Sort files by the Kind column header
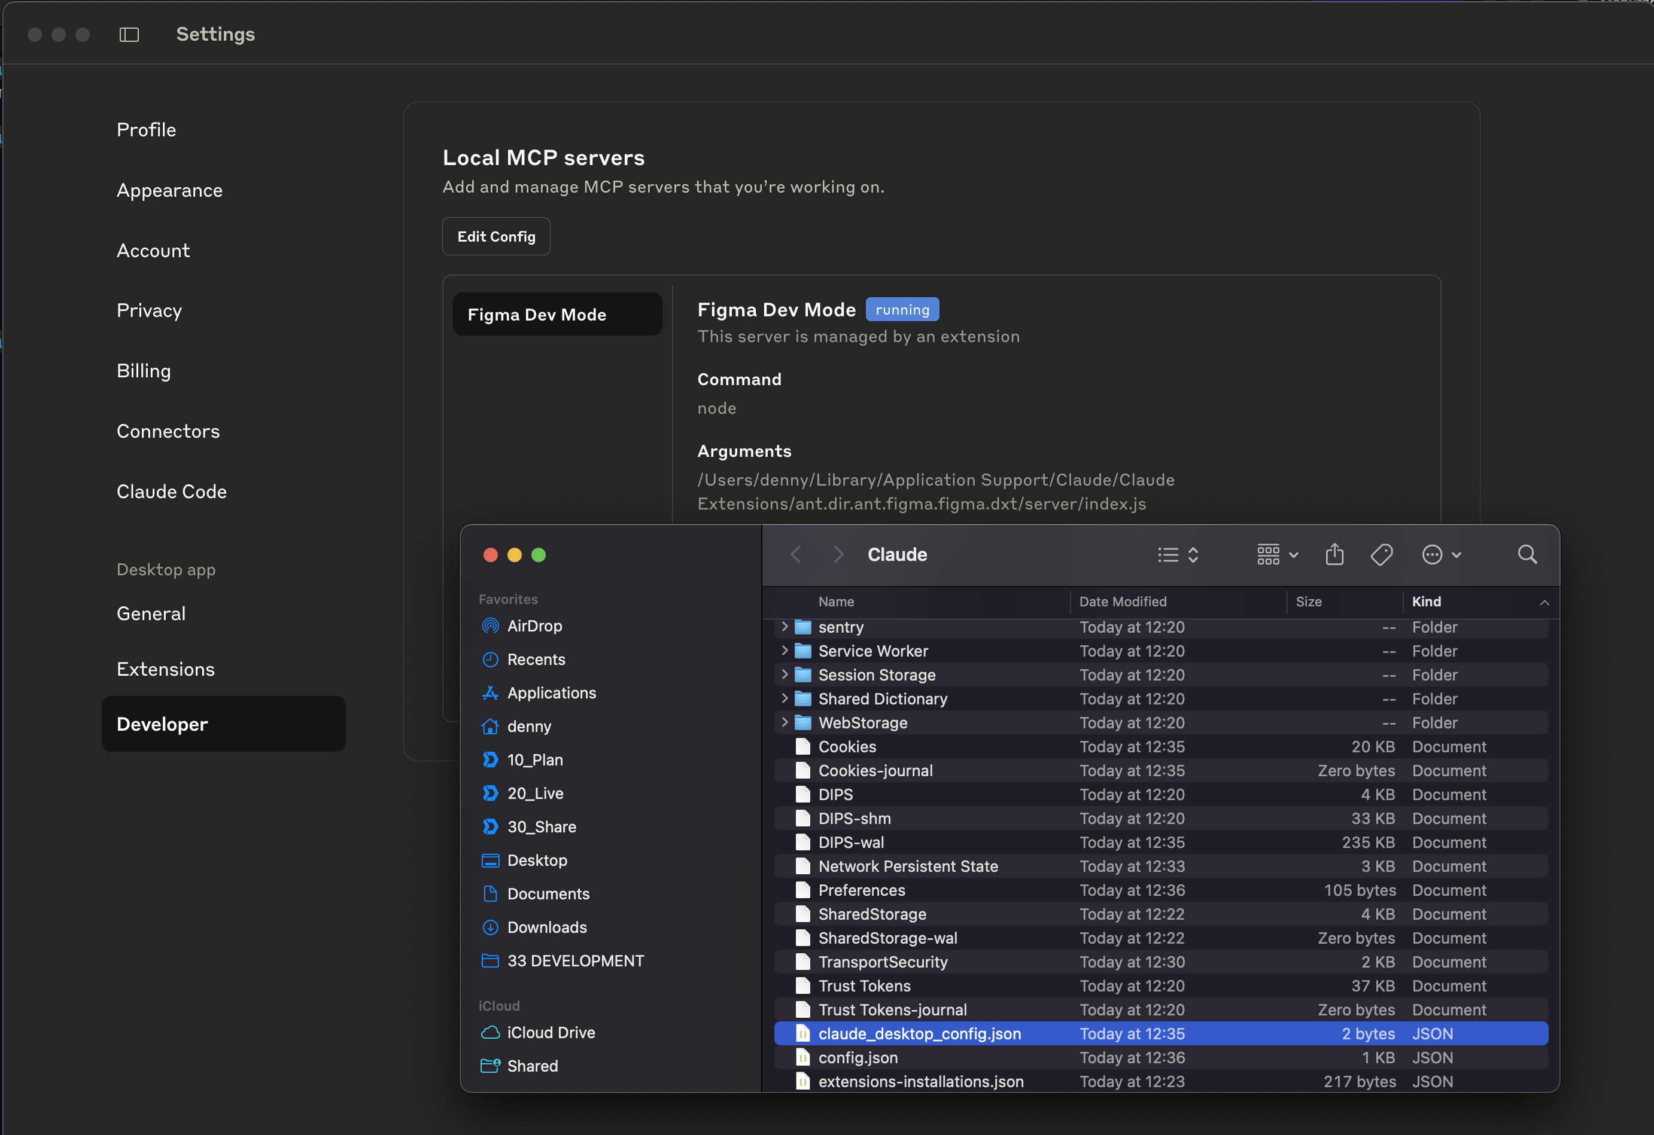 point(1426,602)
